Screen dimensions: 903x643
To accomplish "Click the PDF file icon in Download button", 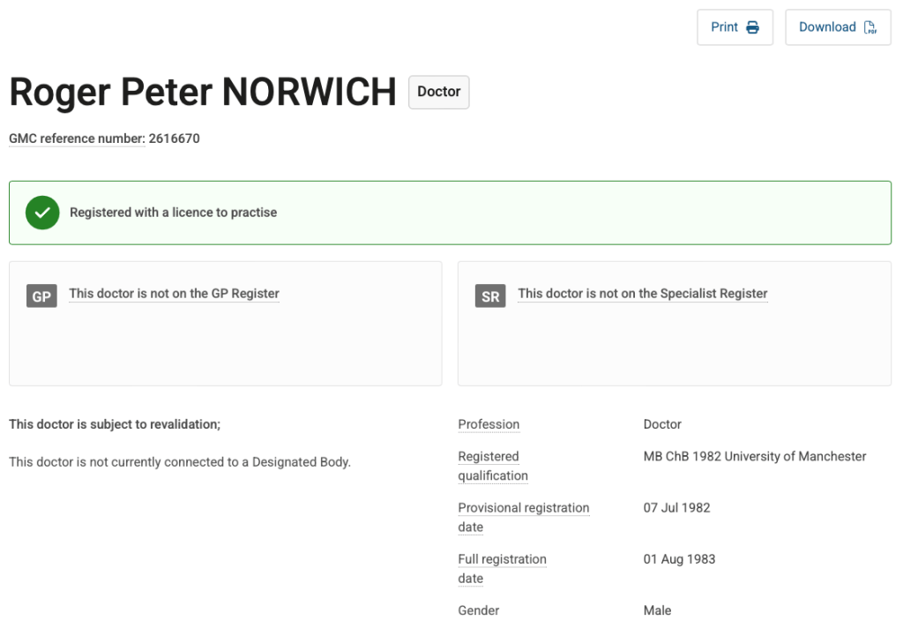I will pyautogui.click(x=870, y=27).
